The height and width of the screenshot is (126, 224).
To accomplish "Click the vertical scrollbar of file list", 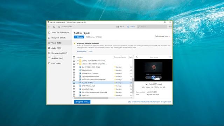I will point(133,86).
